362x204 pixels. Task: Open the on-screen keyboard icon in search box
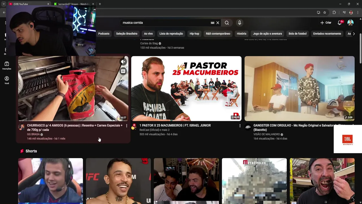tap(212, 23)
